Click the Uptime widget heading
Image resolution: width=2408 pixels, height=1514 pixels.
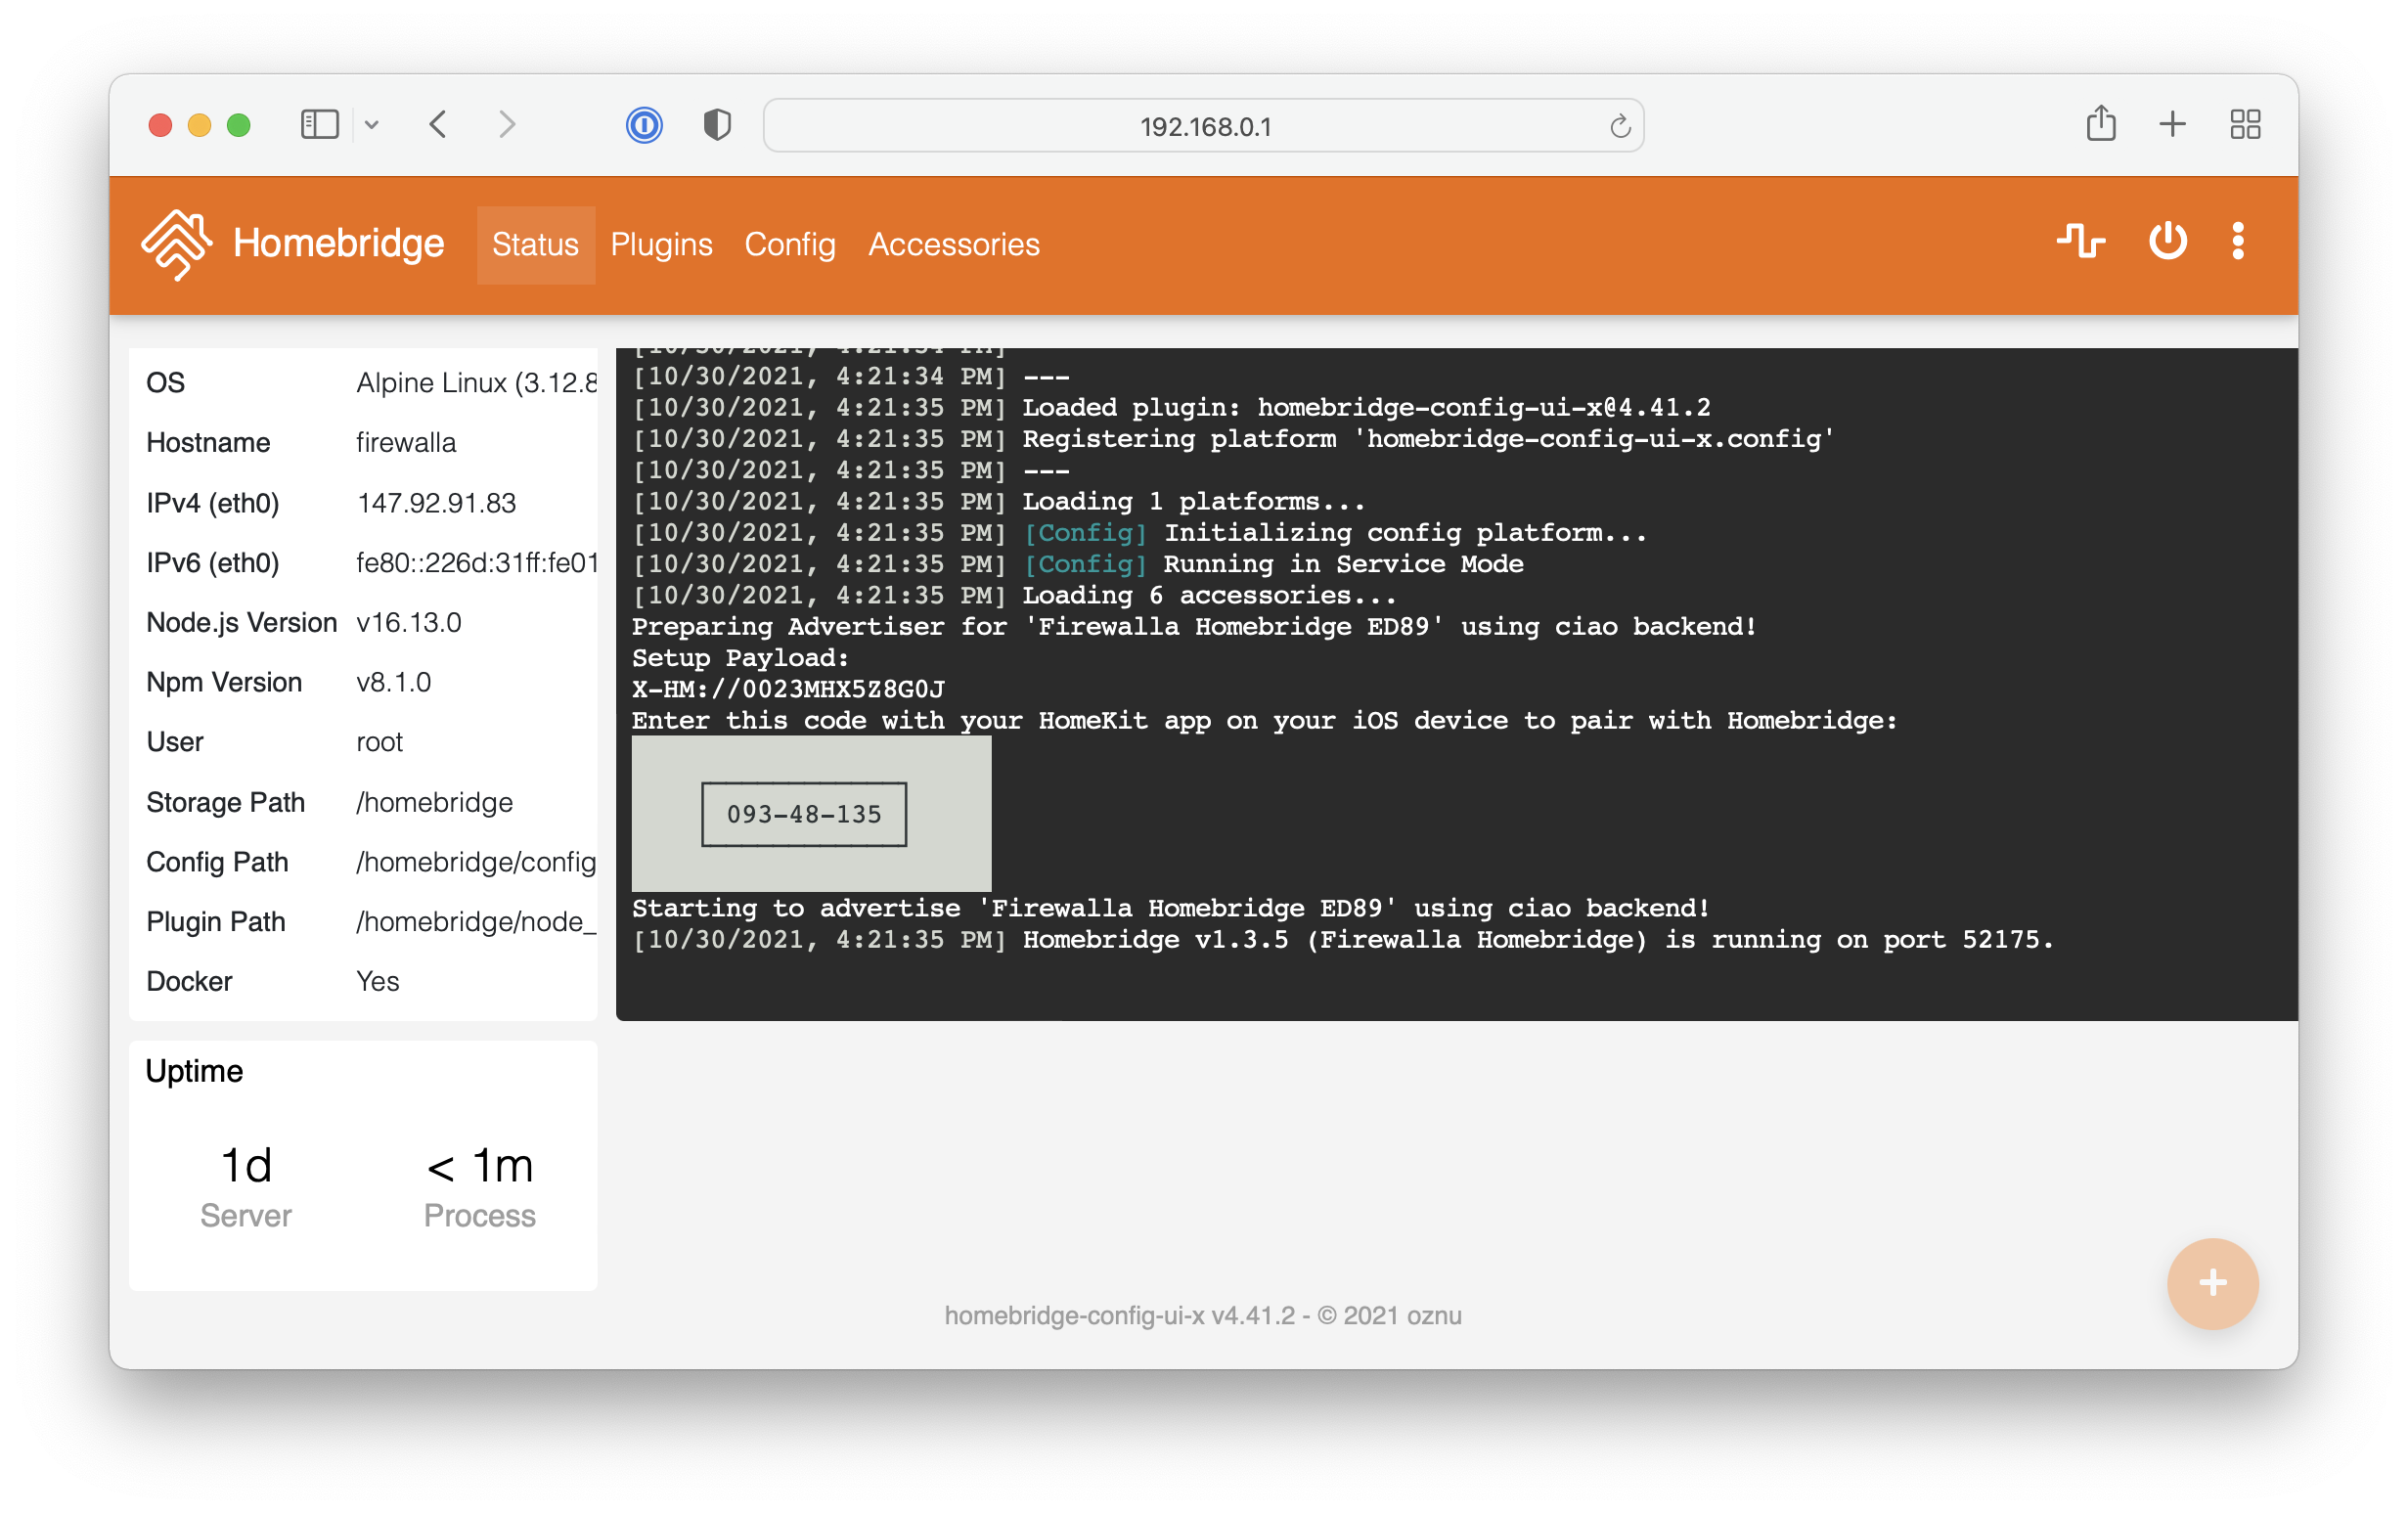click(194, 1071)
